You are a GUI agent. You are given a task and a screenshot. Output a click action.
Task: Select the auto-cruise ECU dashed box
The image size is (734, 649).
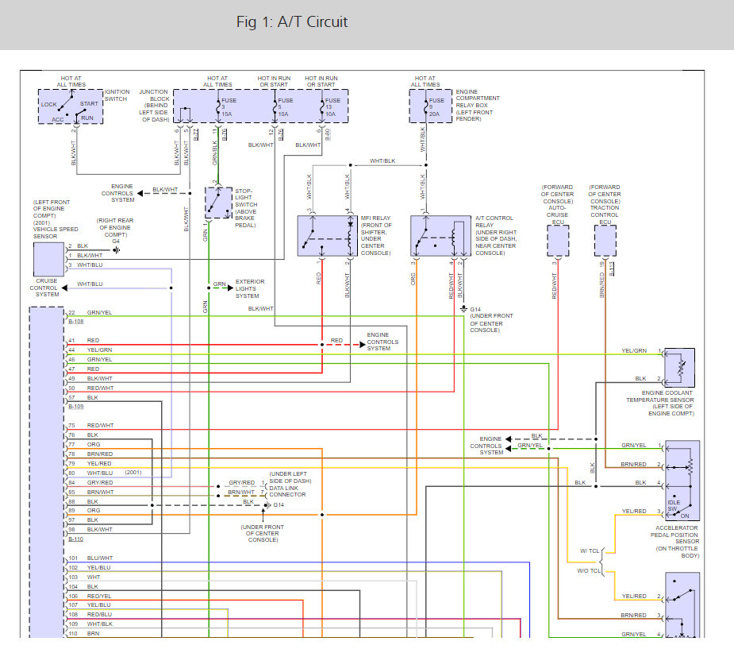coord(558,241)
